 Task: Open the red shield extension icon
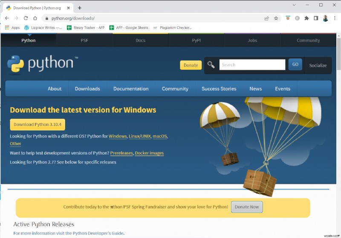coord(288,18)
